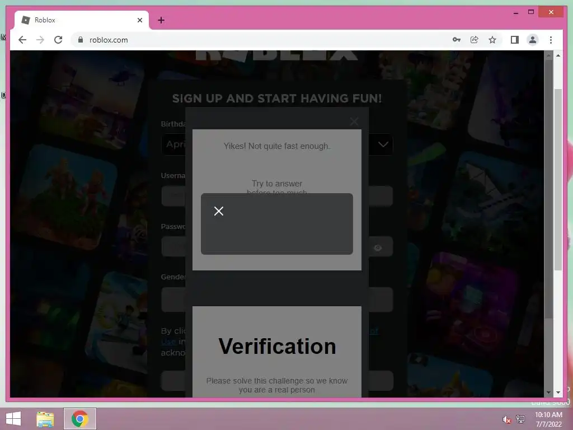Minimize the Chrome window
Image resolution: width=573 pixels, height=430 pixels.
[x=515, y=12]
